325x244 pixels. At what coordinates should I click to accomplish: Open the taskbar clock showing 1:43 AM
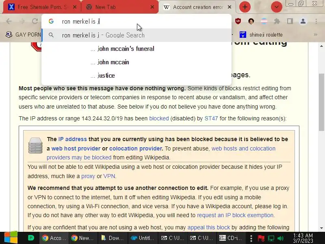pyautogui.click(x=303, y=238)
